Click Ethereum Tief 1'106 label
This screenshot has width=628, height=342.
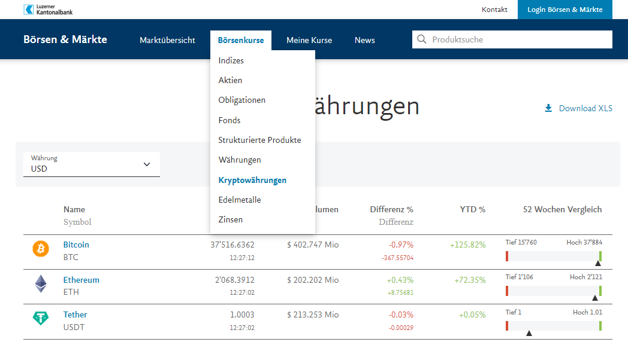(519, 277)
